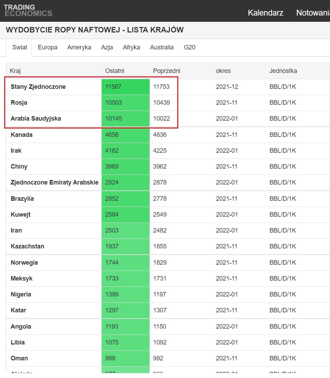
Task: Sort by the Ostatni column header
Action: pos(115,71)
